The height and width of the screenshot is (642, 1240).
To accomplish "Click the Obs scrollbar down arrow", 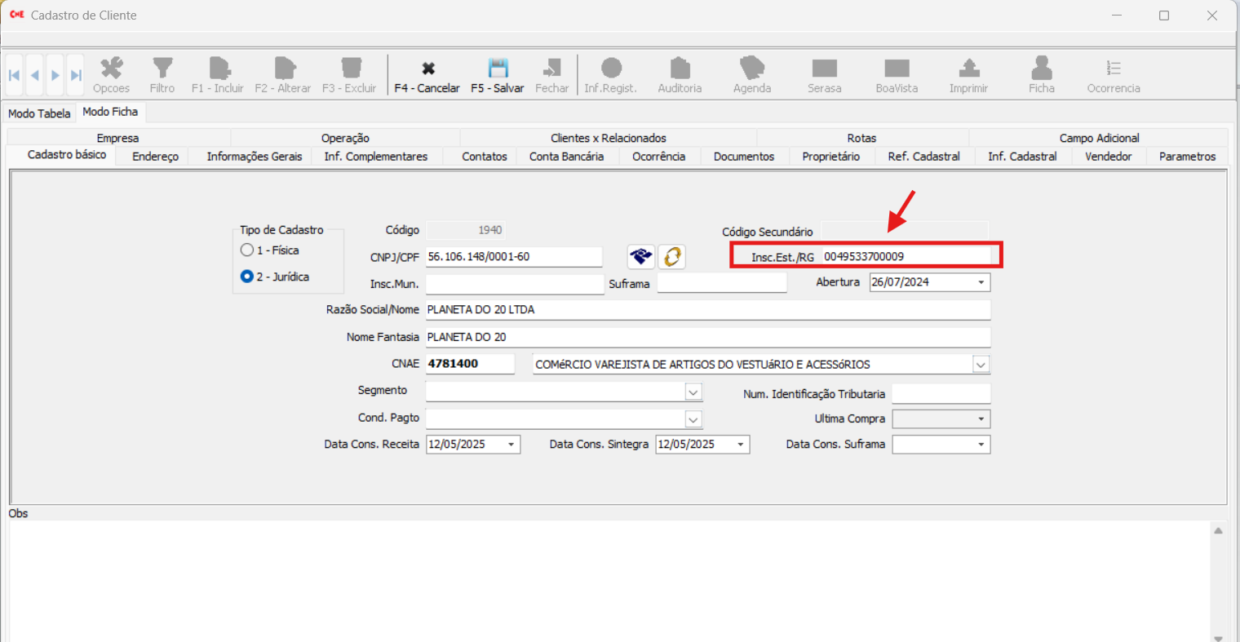I will pos(1218,637).
